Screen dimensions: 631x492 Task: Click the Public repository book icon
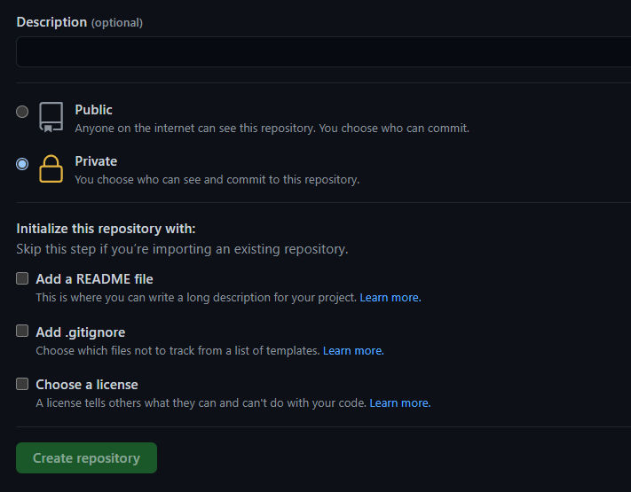click(51, 117)
